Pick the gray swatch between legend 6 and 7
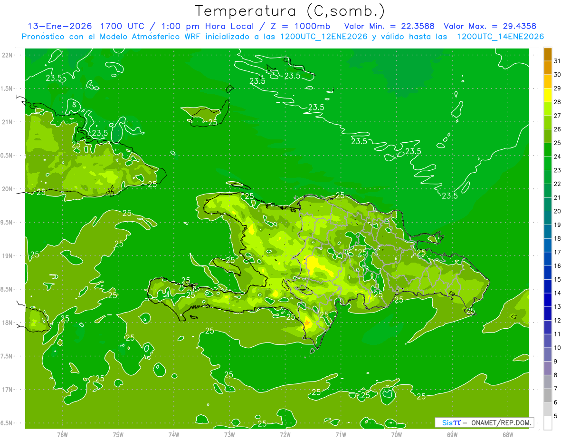This screenshot has width=570, height=441. pos(548,395)
